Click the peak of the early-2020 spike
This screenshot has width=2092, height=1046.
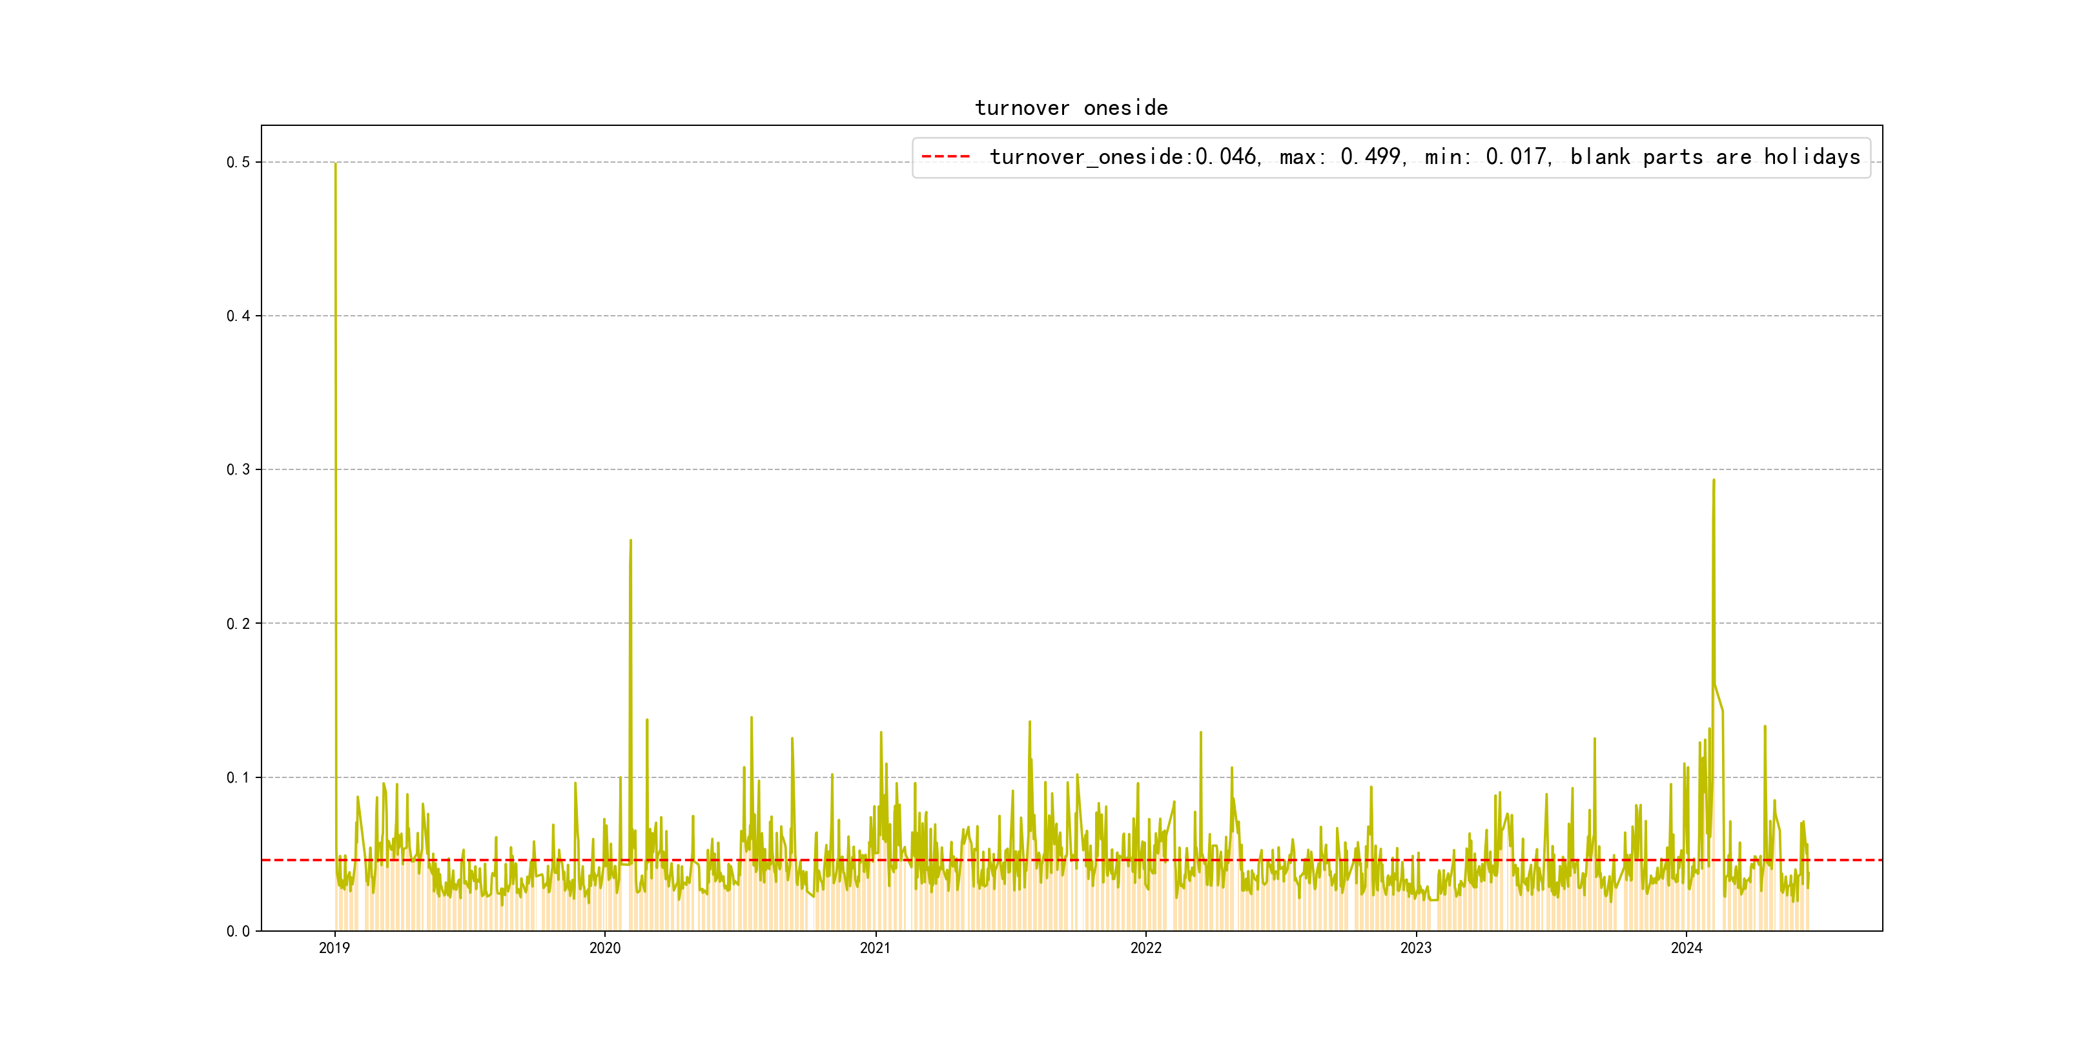(x=631, y=541)
